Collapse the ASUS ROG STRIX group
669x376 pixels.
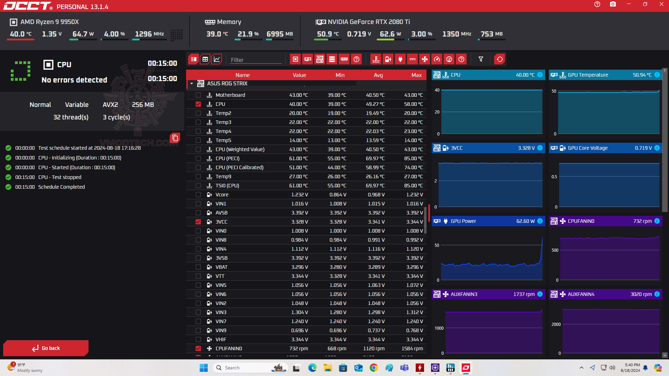pyautogui.click(x=192, y=84)
